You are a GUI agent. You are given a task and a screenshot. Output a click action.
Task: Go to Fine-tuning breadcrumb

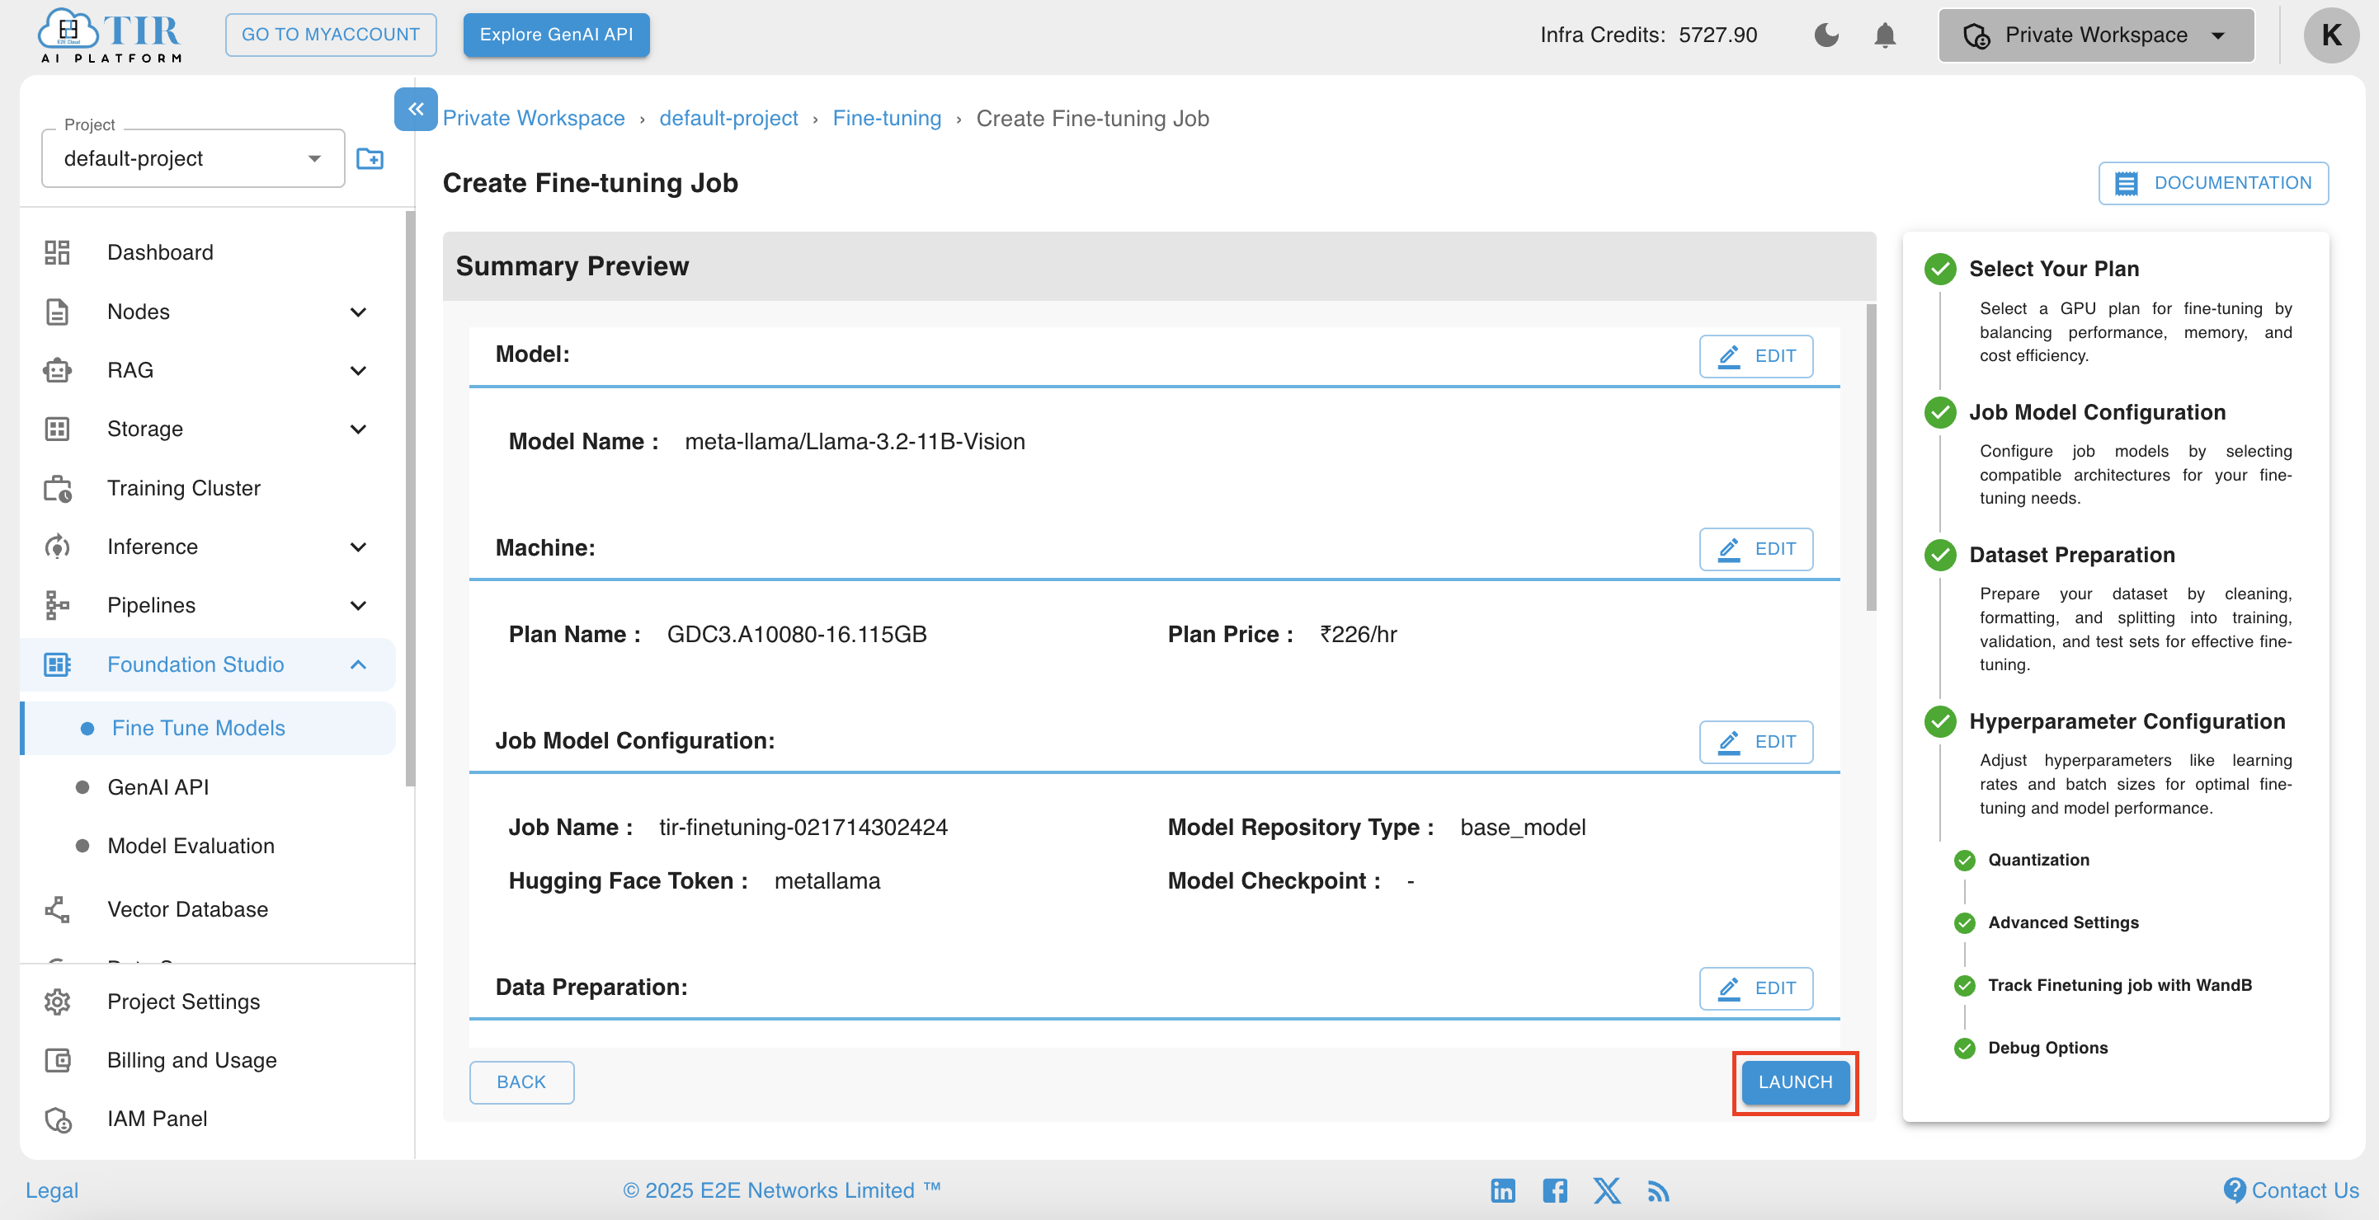(887, 118)
